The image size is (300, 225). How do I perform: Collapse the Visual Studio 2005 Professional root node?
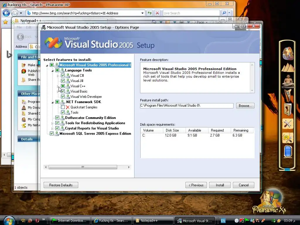click(x=47, y=66)
